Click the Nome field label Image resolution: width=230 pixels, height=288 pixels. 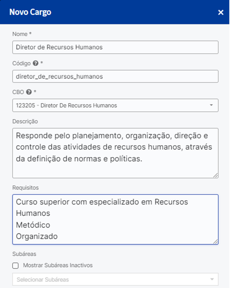pos(20,34)
